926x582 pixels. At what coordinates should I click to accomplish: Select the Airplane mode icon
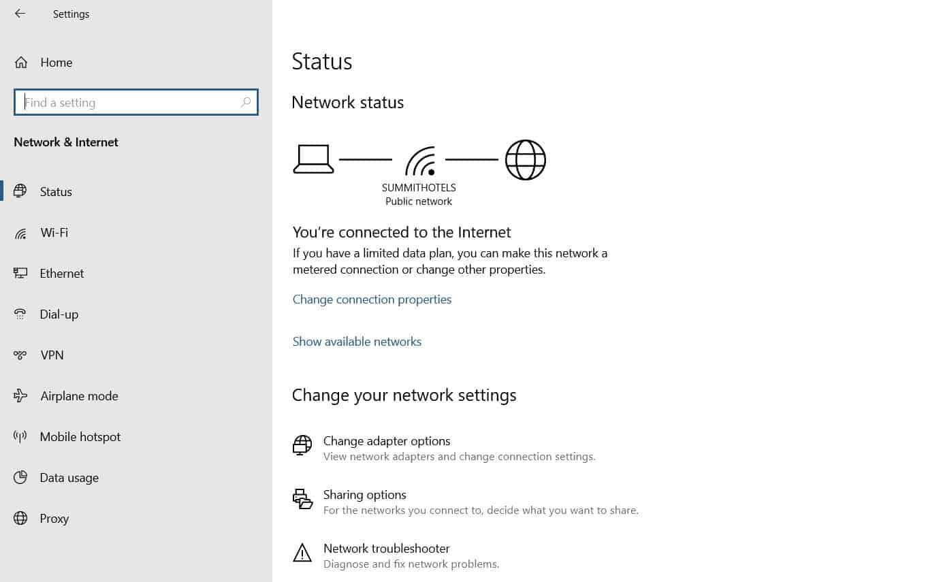(x=21, y=395)
